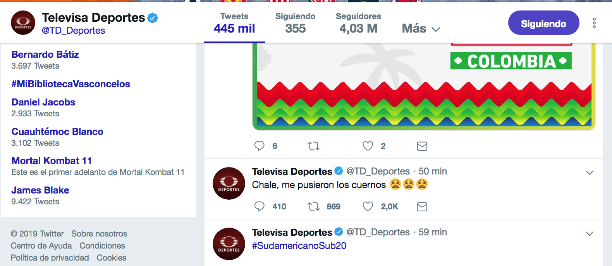Click the #SudamericanoSub20 hashtag
This screenshot has width=612, height=266.
tap(299, 245)
